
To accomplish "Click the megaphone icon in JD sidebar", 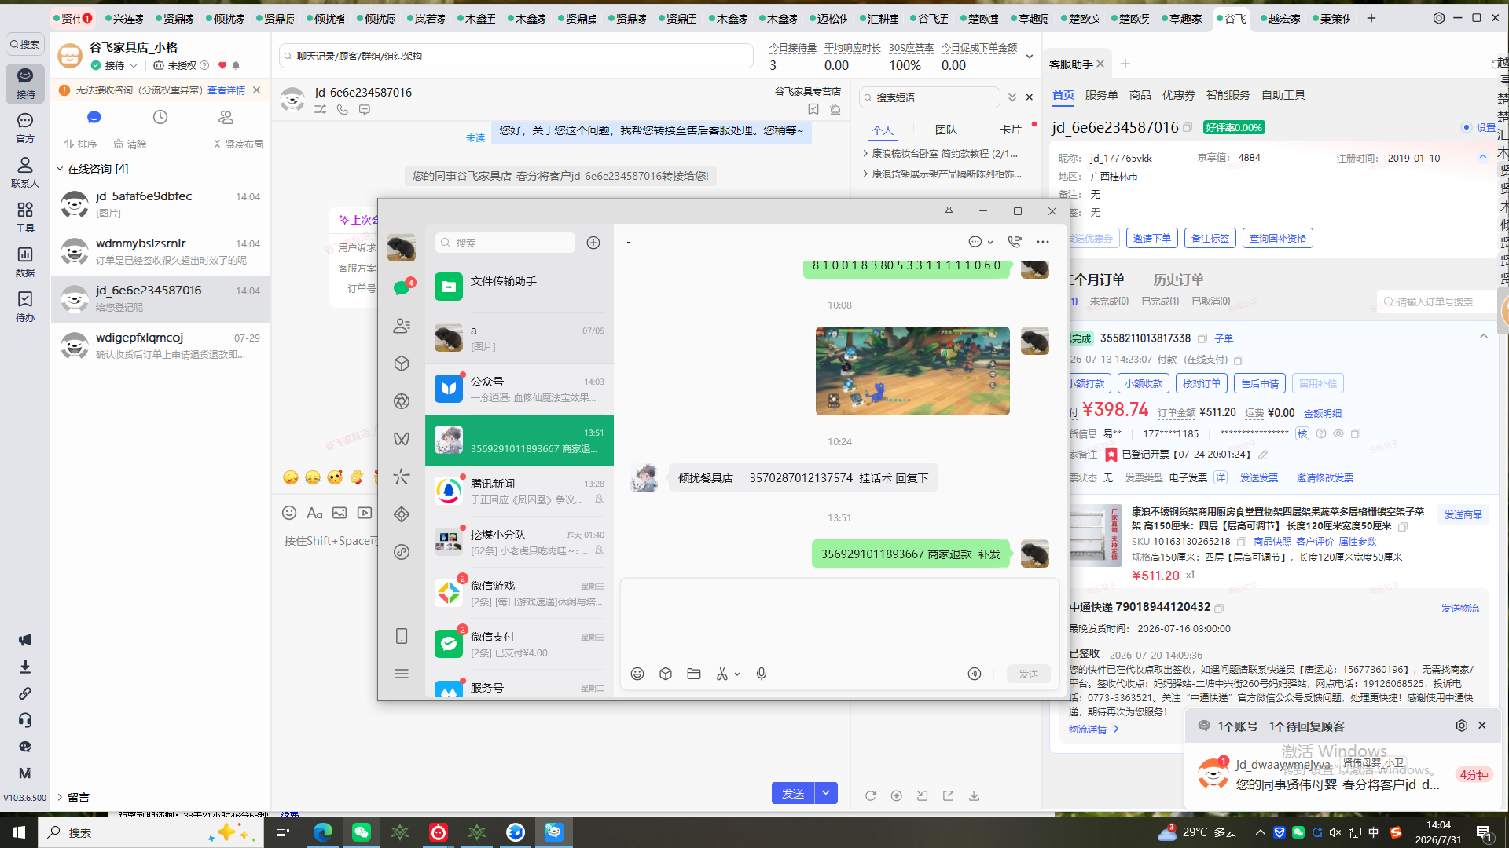I will coord(25,640).
